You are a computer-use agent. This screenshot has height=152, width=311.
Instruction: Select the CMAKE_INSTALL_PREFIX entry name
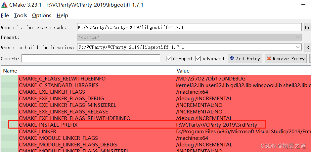point(48,125)
